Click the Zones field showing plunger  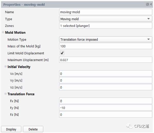(x=105, y=26)
